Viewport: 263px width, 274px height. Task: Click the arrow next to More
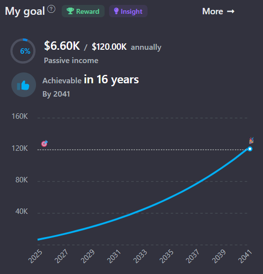(x=230, y=11)
